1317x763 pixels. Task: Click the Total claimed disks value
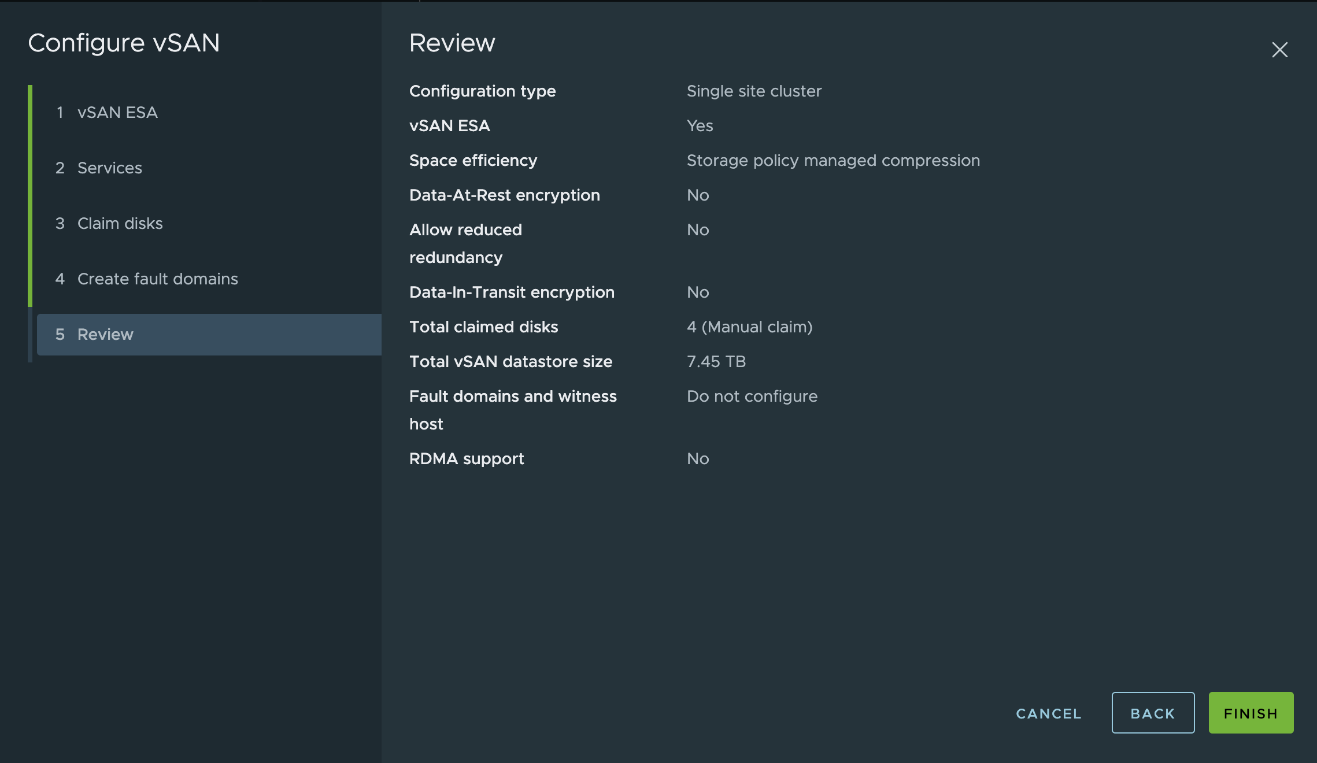click(749, 327)
